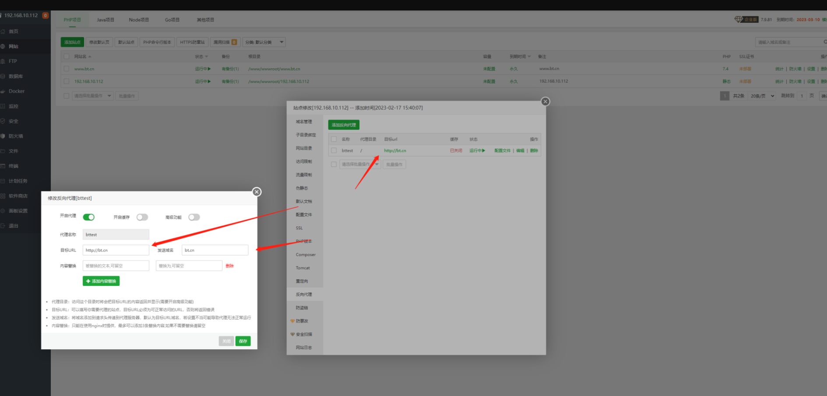Click the http://bt.cn target URL link
The height and width of the screenshot is (396, 827).
[x=395, y=150]
